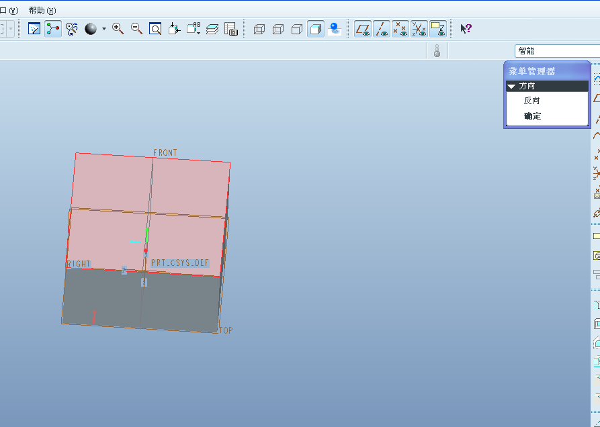Repaint the screen with the redraw icon
This screenshot has width=600, height=427.
(x=34, y=29)
